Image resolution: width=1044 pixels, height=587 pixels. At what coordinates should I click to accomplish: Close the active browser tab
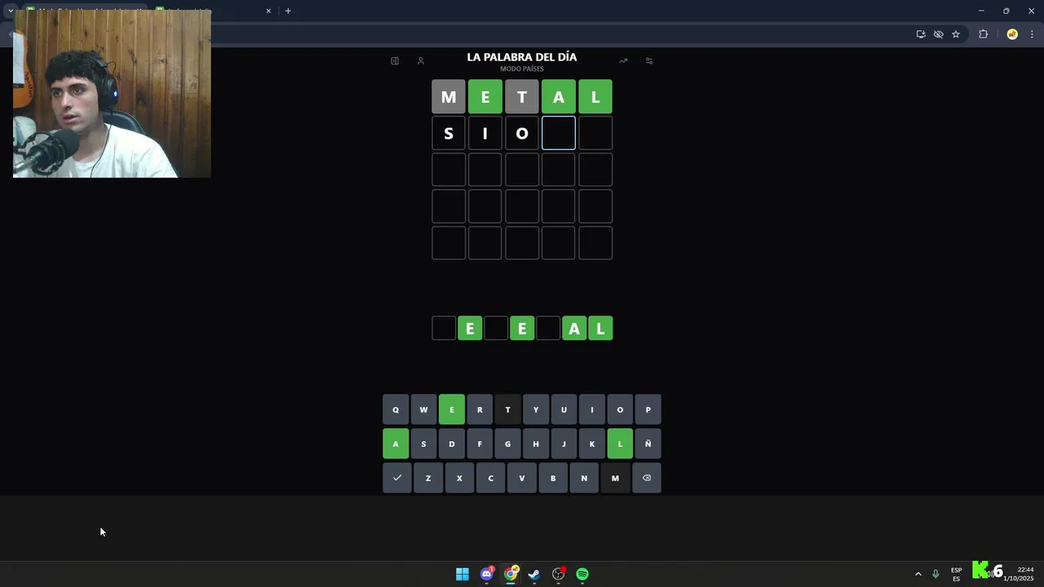(x=268, y=11)
